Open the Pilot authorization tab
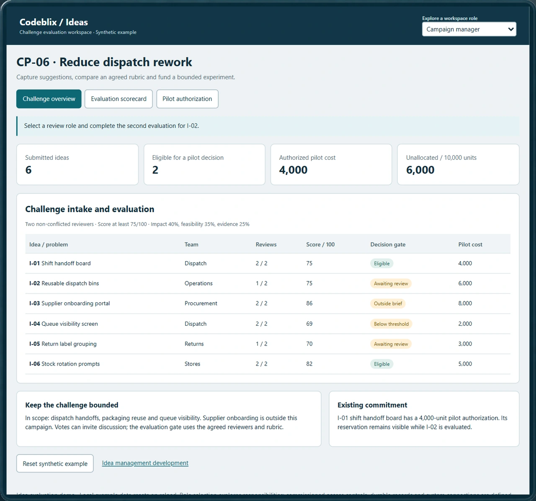Screen dimensions: 536x501 [x=187, y=99]
